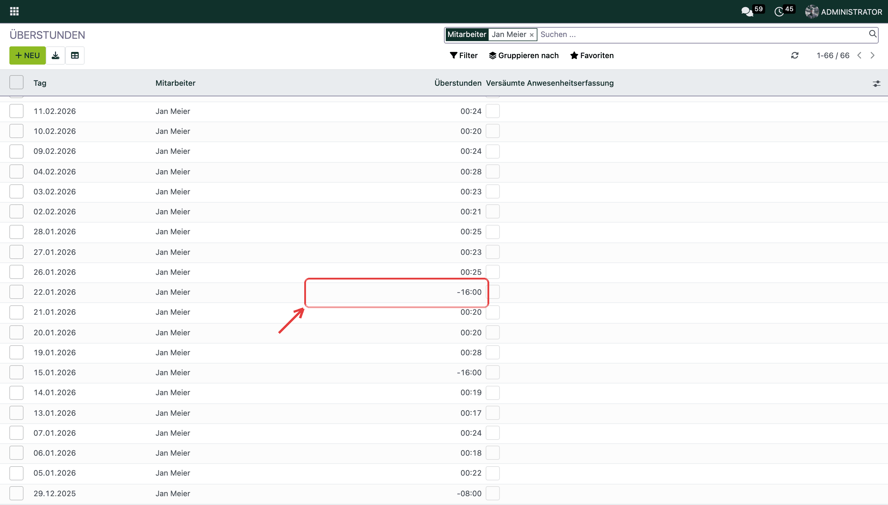Open the activities clock icon
This screenshot has width=888, height=505.
[x=779, y=12]
